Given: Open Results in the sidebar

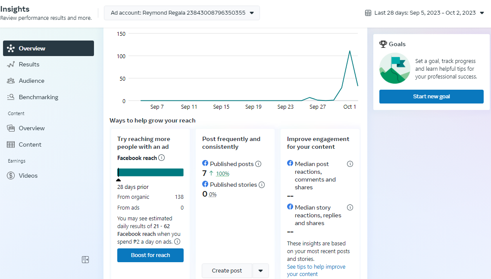Looking at the screenshot, I should 29,64.
